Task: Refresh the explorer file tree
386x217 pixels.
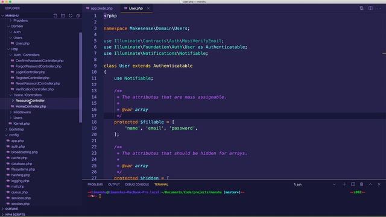Action: 71,16
